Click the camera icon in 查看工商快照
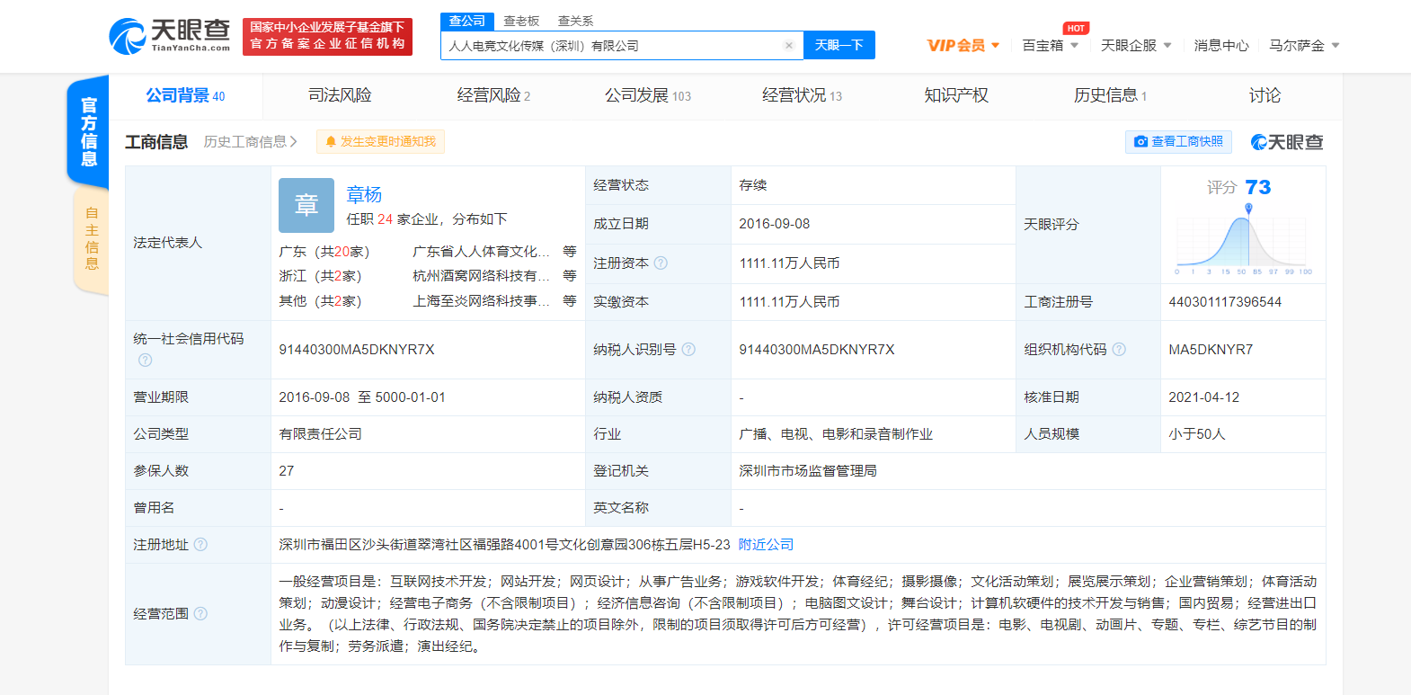 coord(1140,142)
